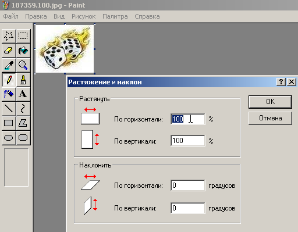Close the Растяжение и наклон dialog

292,82
